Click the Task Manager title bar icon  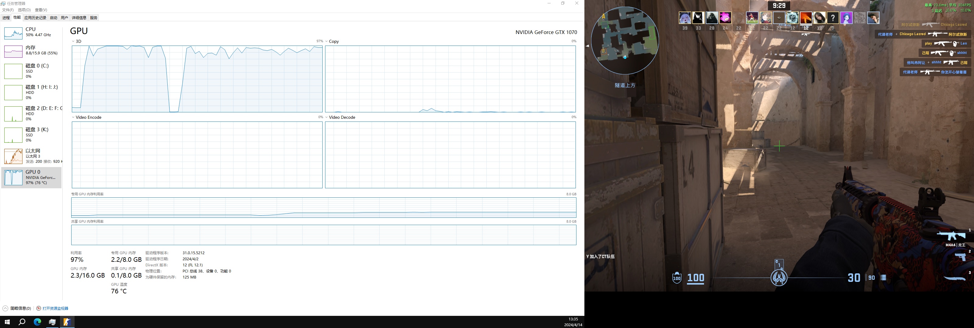pyautogui.click(x=3, y=3)
